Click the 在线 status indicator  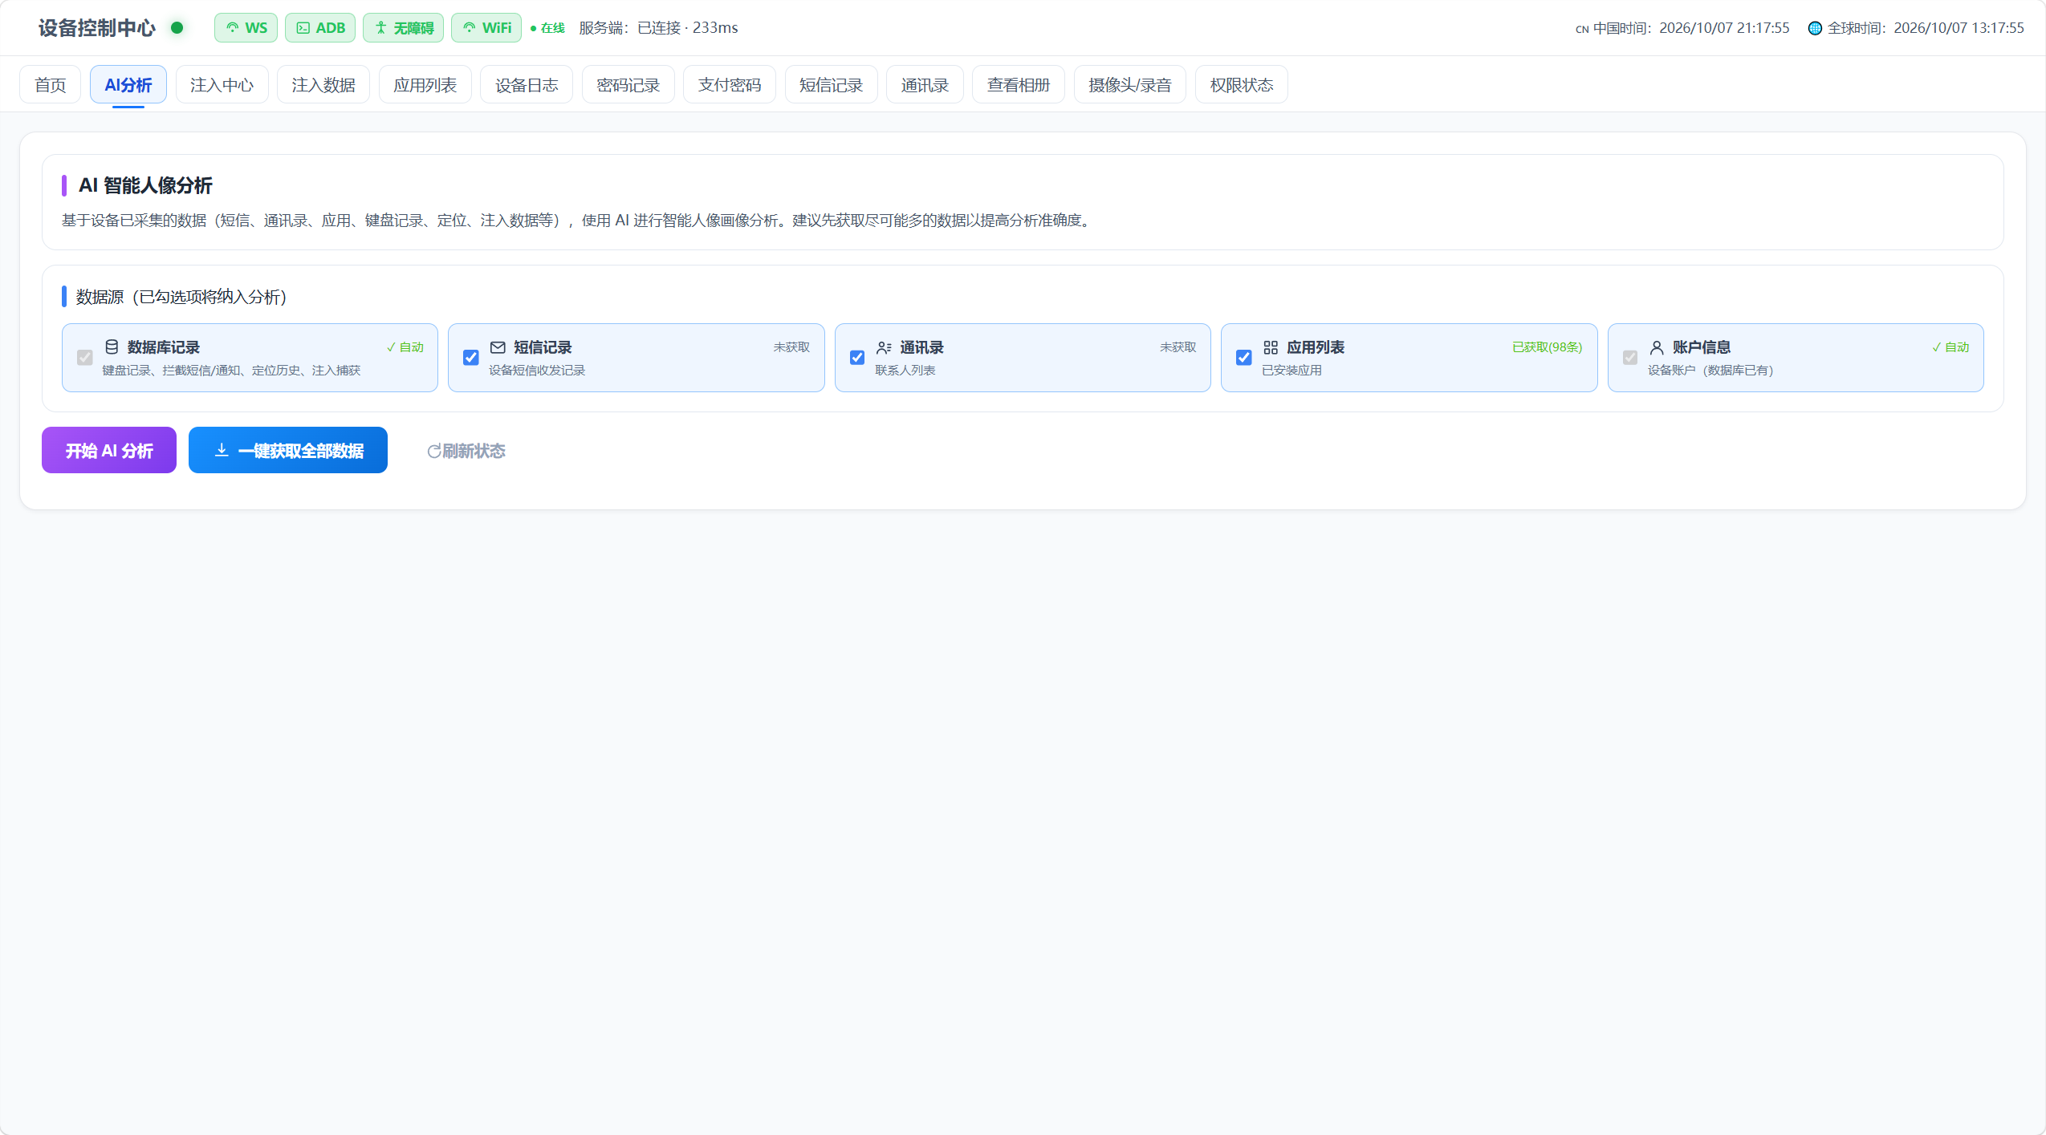point(547,28)
